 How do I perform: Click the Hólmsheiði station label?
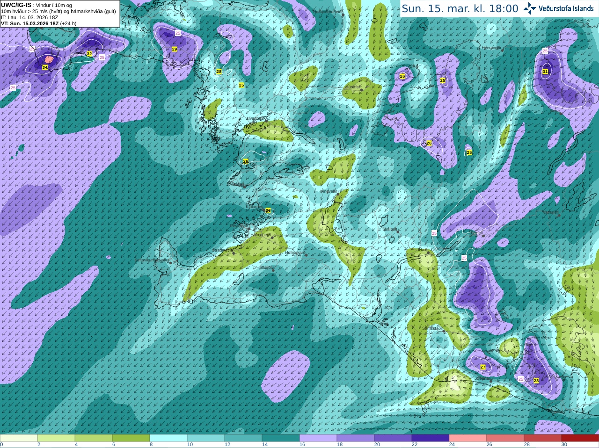pos(261,235)
